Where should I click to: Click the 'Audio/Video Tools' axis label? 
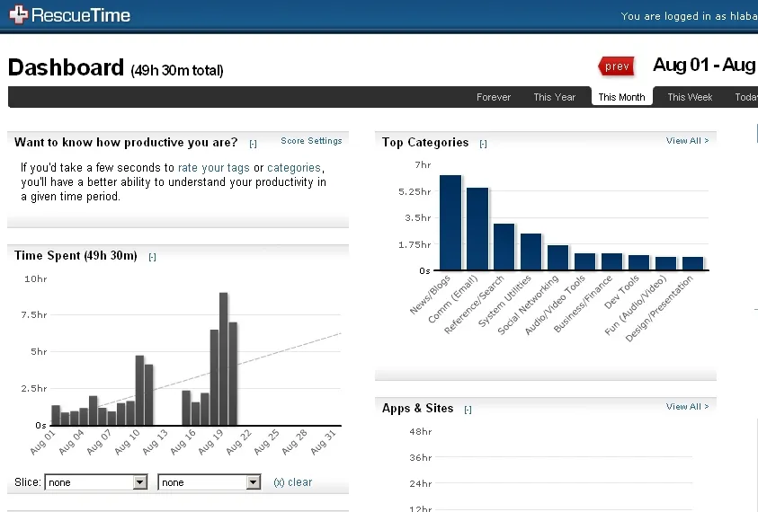click(555, 305)
